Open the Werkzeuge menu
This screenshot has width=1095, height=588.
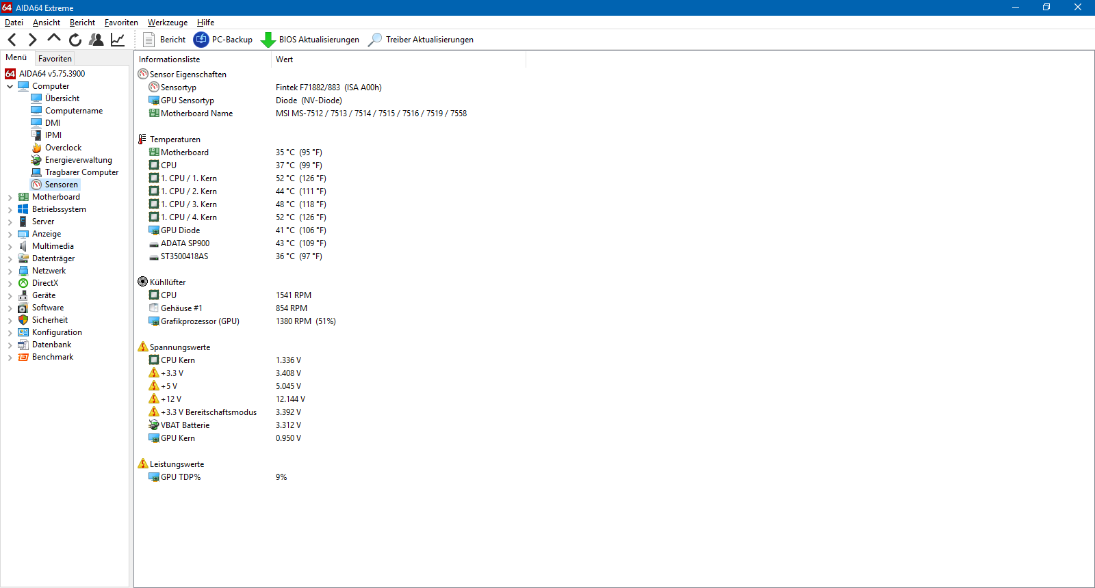click(168, 23)
